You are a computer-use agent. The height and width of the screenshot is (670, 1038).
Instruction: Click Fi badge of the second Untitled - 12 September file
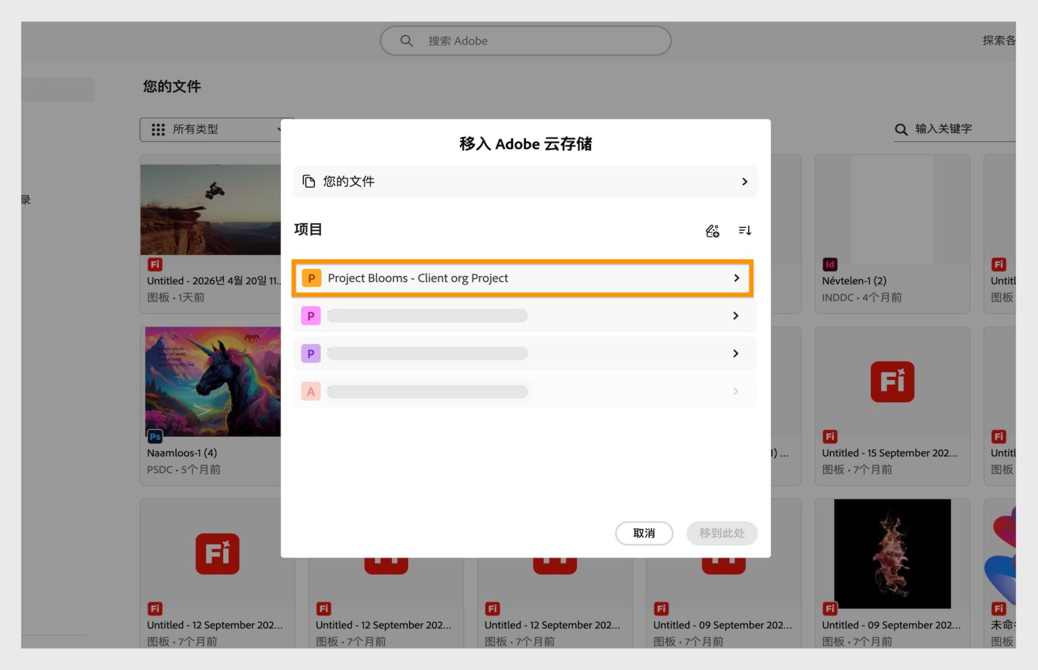[324, 609]
